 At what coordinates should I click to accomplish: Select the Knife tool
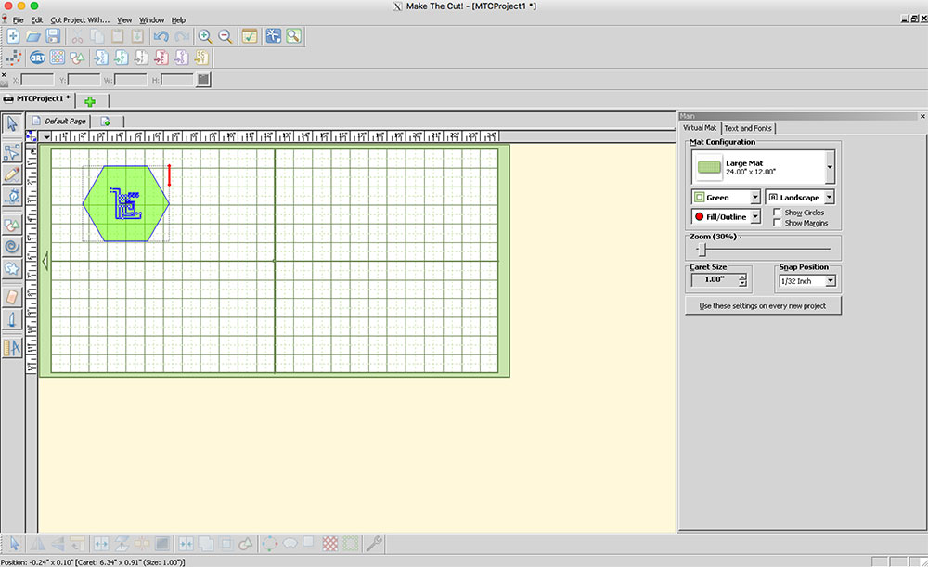[x=12, y=319]
